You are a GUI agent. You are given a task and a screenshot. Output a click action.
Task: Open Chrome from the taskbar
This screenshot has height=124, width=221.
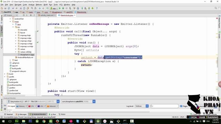click(44, 121)
